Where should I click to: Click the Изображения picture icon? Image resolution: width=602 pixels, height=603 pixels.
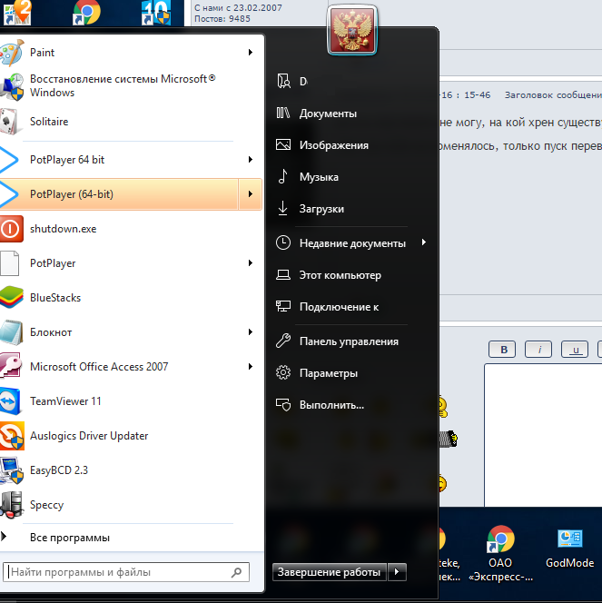[x=283, y=145]
